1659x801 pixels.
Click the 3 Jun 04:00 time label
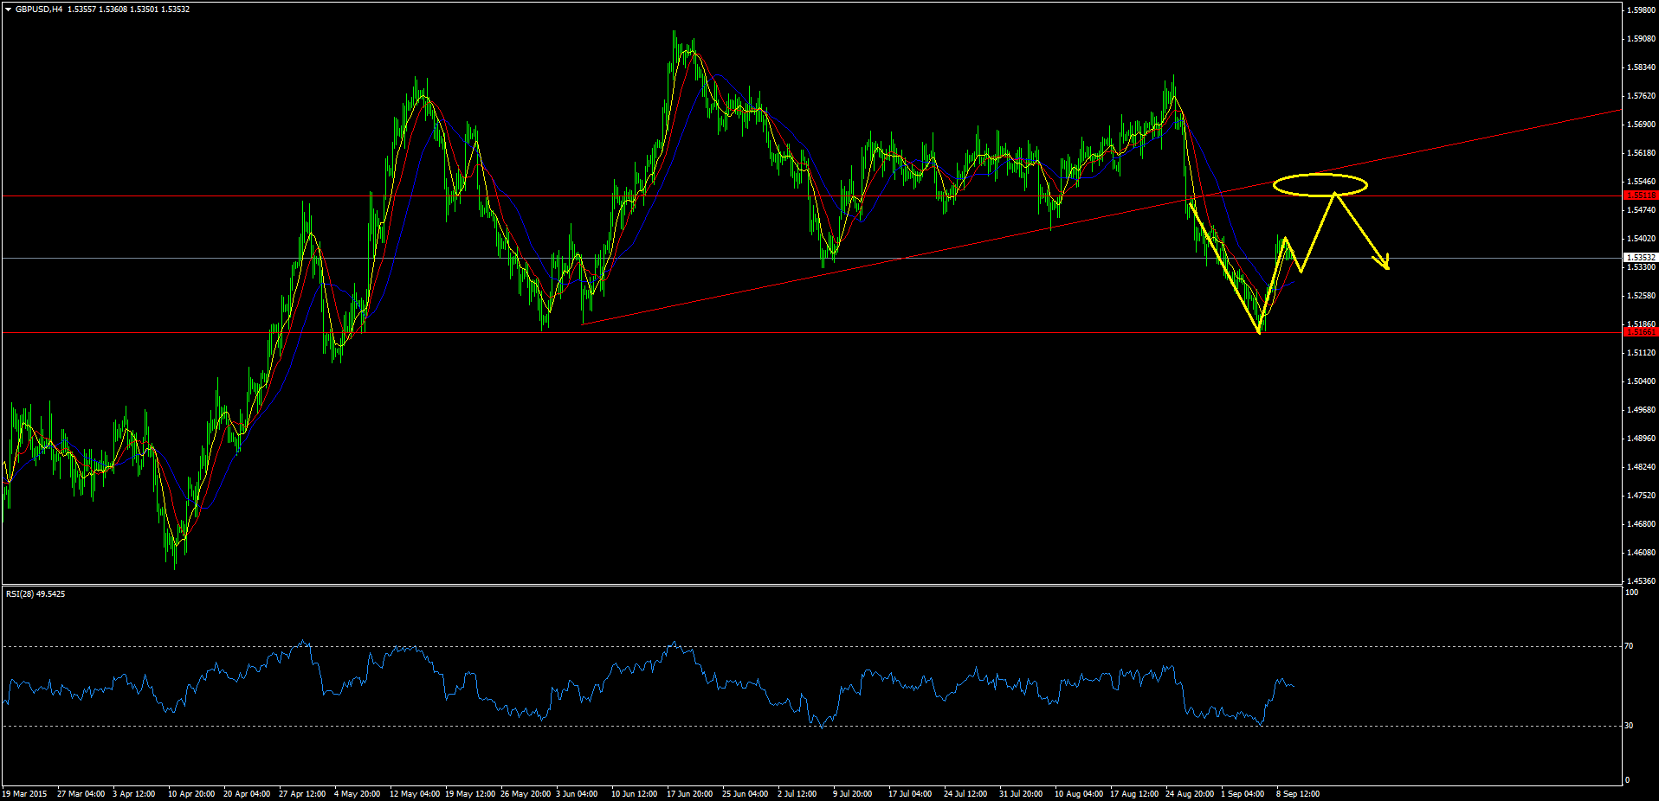coord(577,794)
